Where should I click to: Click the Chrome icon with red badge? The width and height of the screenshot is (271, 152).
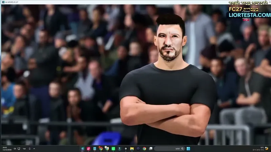(x=101, y=148)
